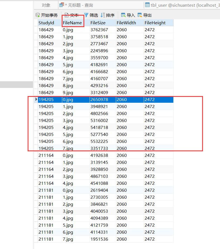Click the Export (导出) icon
This screenshot has height=249, width=220.
pyautogui.click(x=140, y=15)
